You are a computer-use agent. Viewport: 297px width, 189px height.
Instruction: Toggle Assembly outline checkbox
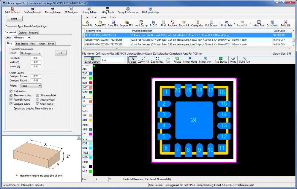(x=11, y=99)
